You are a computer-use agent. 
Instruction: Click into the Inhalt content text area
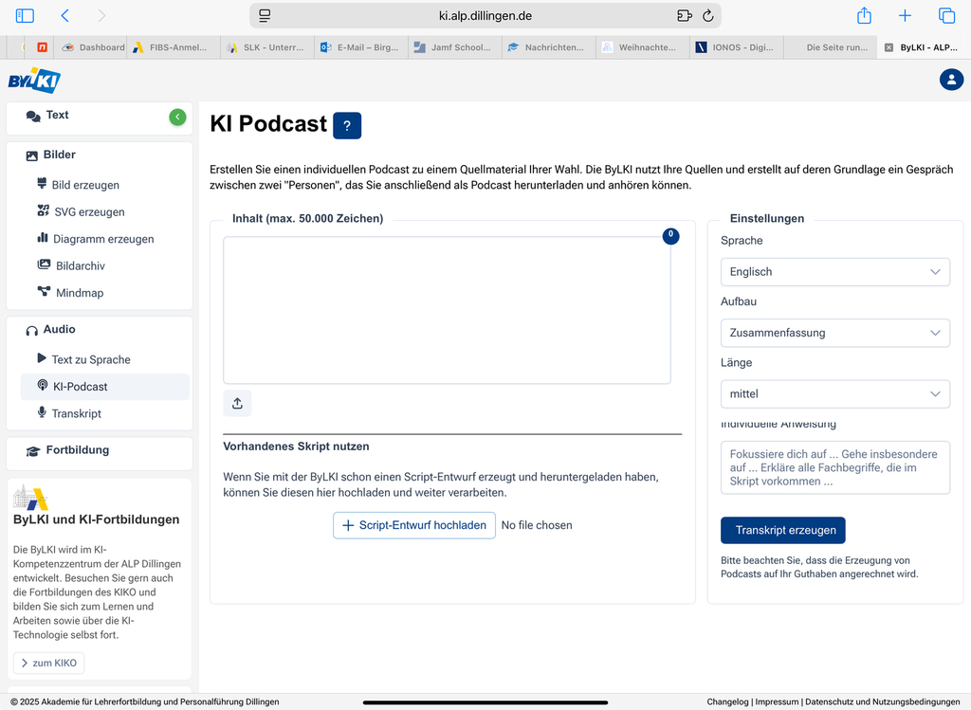[447, 310]
